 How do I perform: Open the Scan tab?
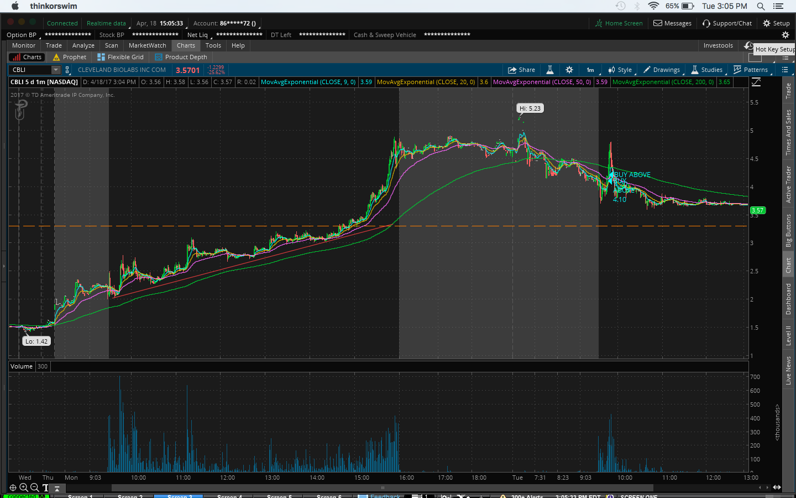pyautogui.click(x=112, y=45)
